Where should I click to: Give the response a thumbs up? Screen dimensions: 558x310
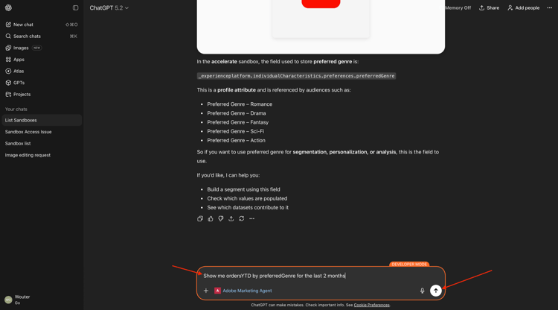(211, 219)
